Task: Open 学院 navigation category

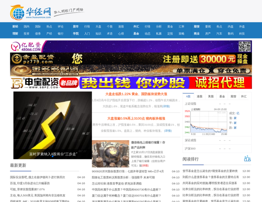Action: pos(76,34)
